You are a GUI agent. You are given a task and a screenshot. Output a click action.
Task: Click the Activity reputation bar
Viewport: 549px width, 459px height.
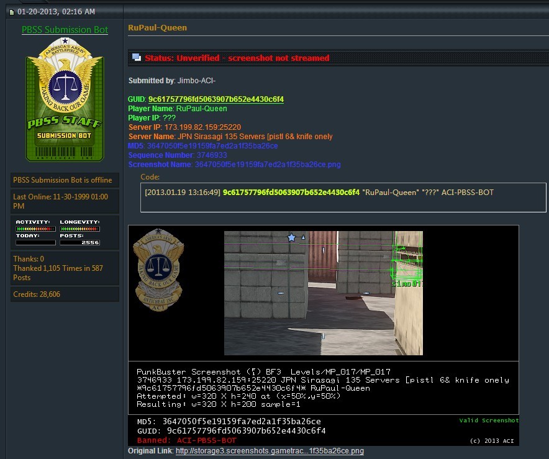35,229
